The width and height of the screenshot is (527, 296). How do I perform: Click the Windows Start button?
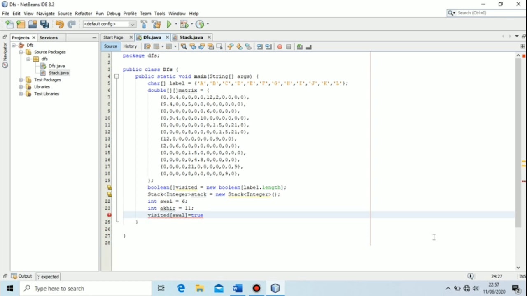(x=9, y=288)
